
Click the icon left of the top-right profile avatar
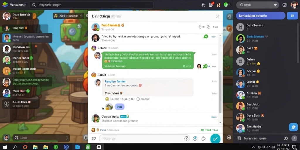coord(285,5)
